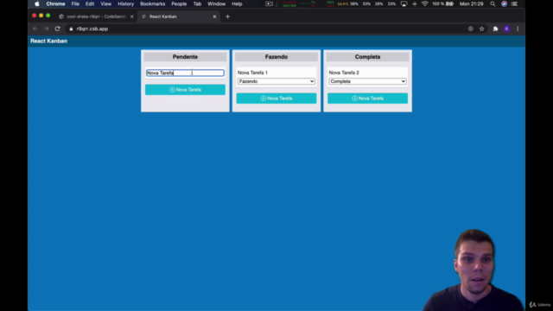The height and width of the screenshot is (311, 553).
Task: Click the React Kanban header title
Action: 48,41
